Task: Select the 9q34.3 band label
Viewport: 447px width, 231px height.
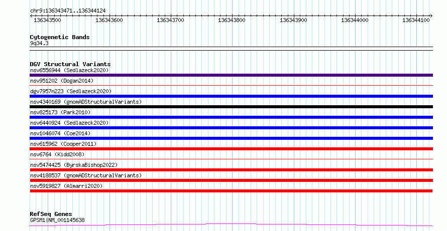Action: pos(39,44)
